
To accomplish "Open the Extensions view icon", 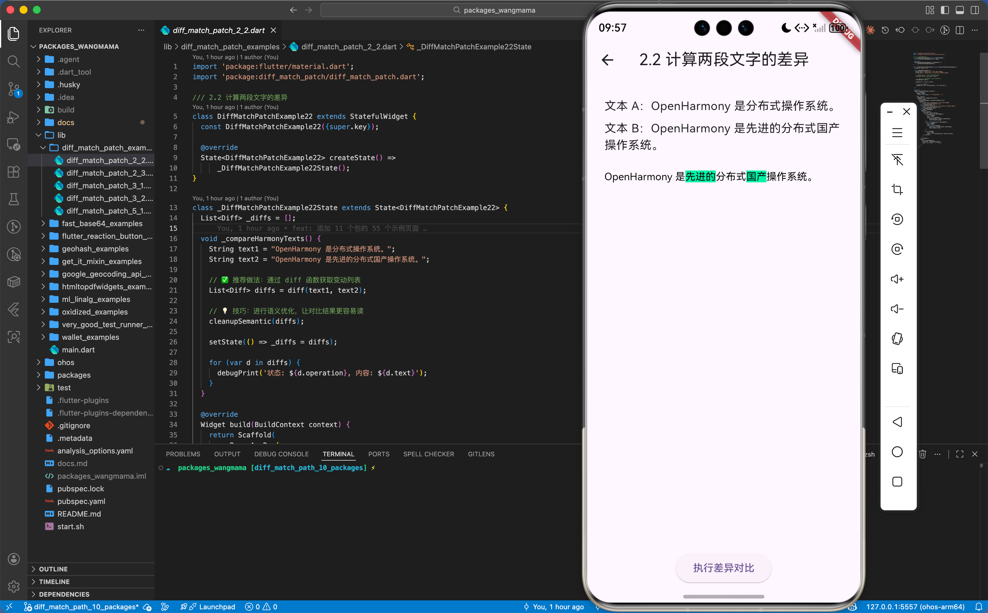I will pos(13,172).
